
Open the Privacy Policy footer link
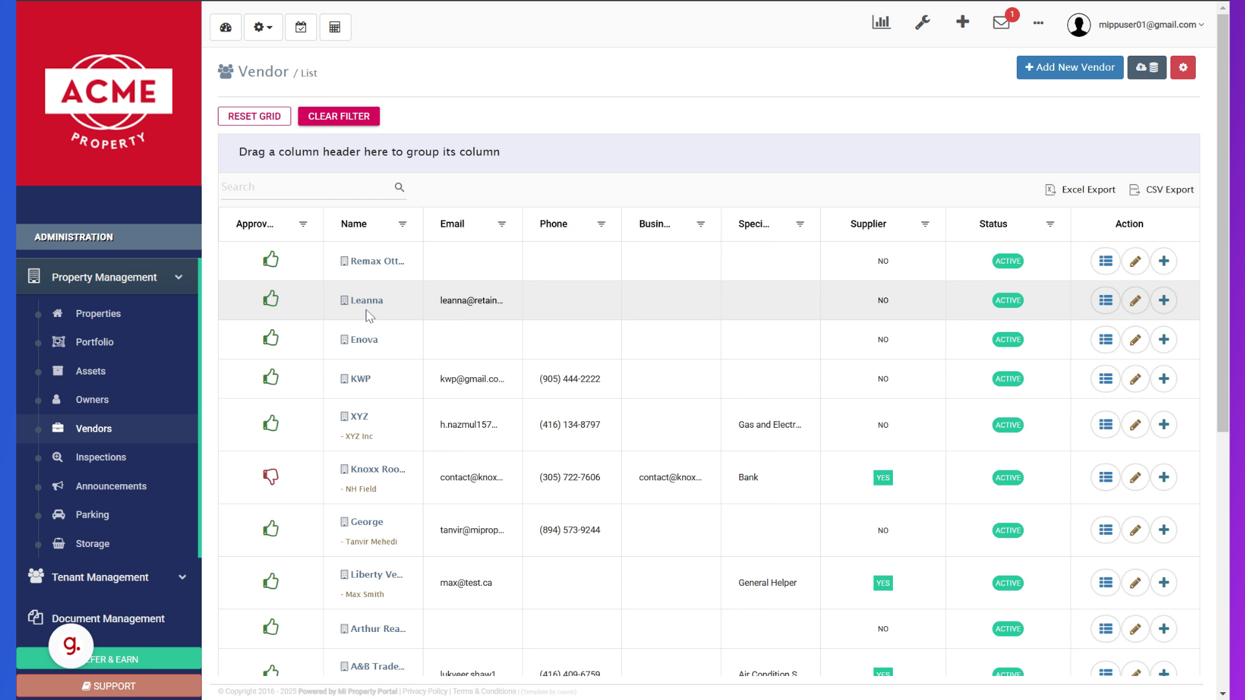(425, 692)
